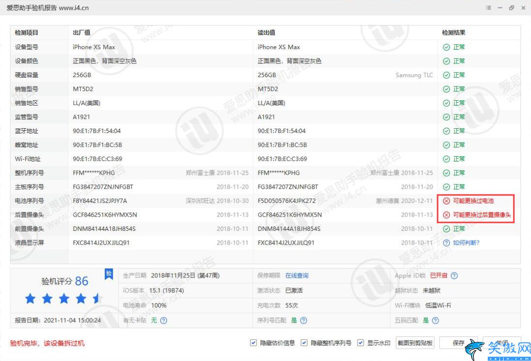
Task: Click the factory LCD serial FXC8414J2UXJJLQ91
Action: (x=101, y=243)
